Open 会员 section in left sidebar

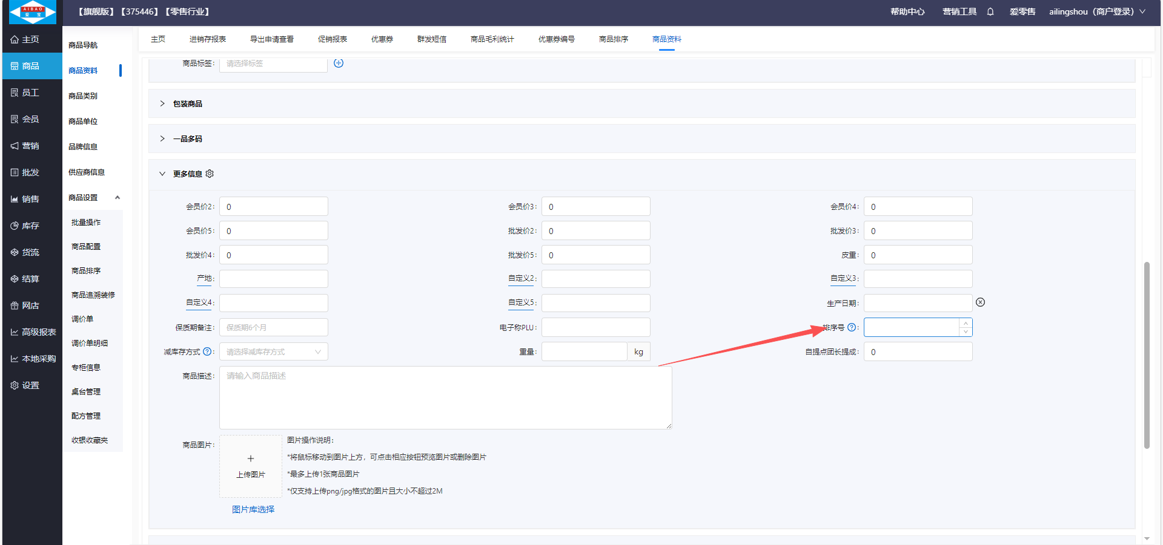point(31,119)
